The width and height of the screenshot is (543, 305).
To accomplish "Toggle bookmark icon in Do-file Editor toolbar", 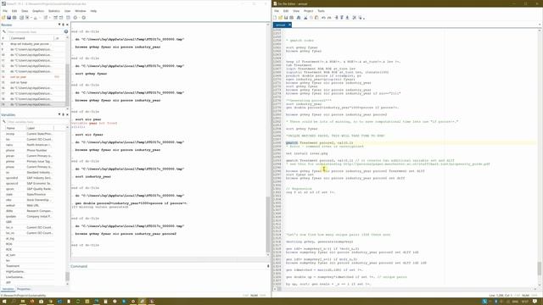I will pyautogui.click(x=336, y=18).
